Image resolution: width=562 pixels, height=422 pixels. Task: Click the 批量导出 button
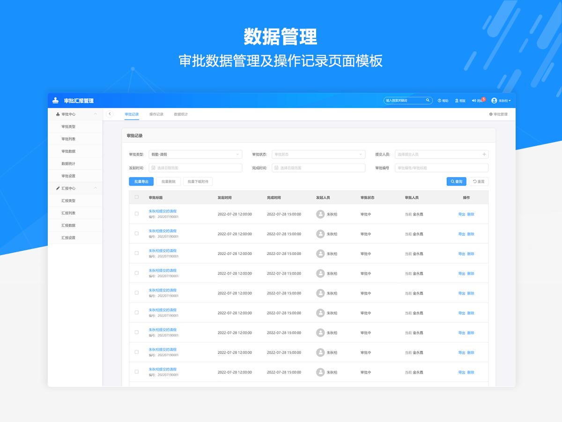141,181
